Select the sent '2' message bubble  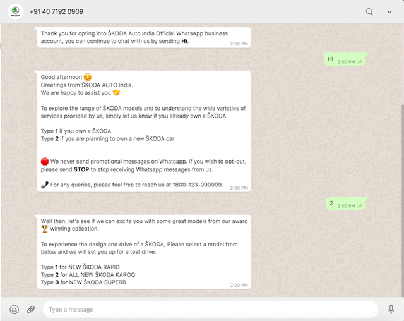346,203
